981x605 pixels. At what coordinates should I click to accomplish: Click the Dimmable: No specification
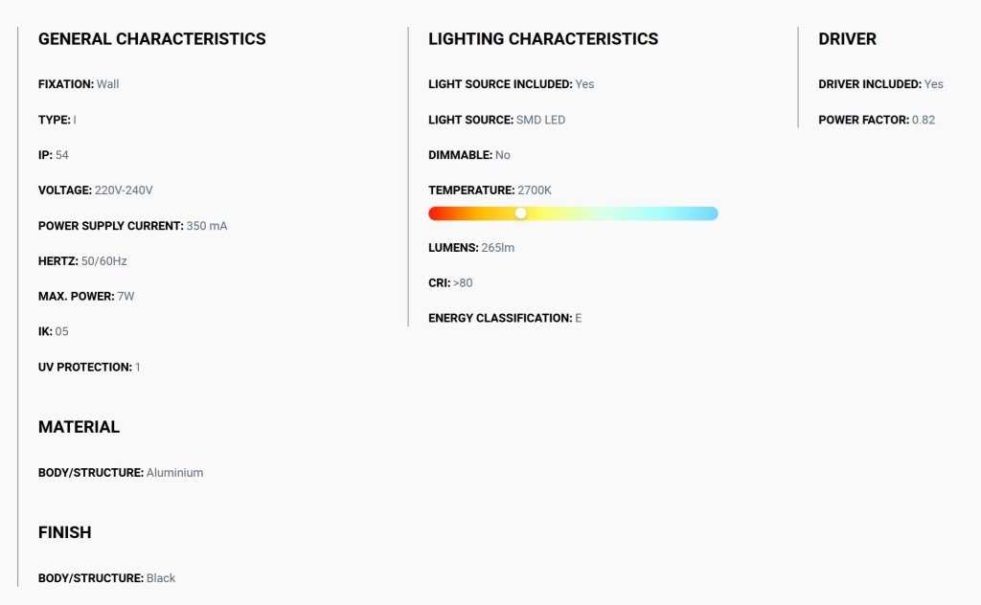click(469, 155)
